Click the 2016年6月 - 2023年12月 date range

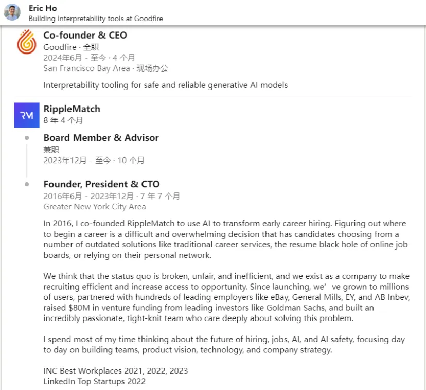click(88, 196)
